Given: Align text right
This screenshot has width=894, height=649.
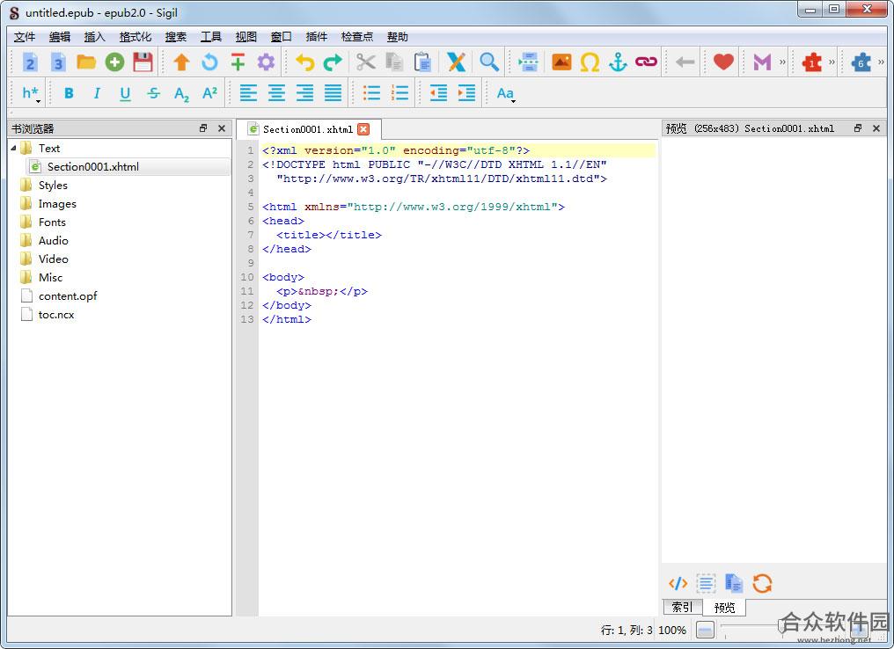Looking at the screenshot, I should 304,93.
